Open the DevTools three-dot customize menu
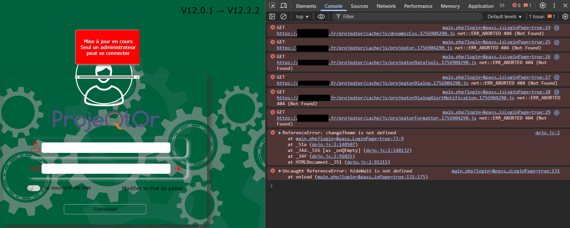 click(x=554, y=6)
